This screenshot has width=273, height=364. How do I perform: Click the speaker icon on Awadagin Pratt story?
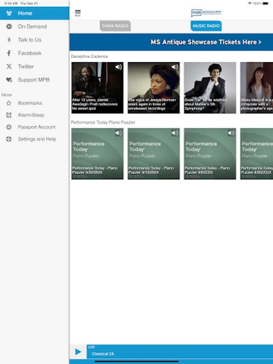[119, 67]
